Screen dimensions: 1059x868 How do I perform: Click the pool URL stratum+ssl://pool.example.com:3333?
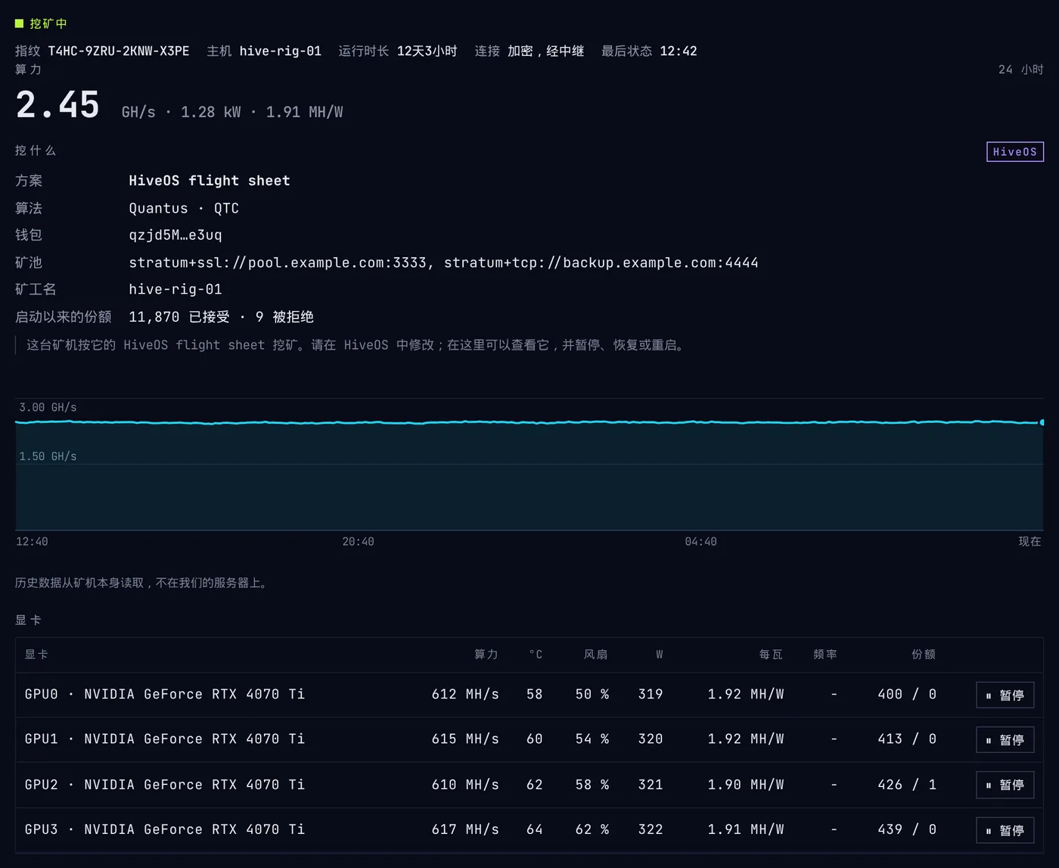(278, 263)
